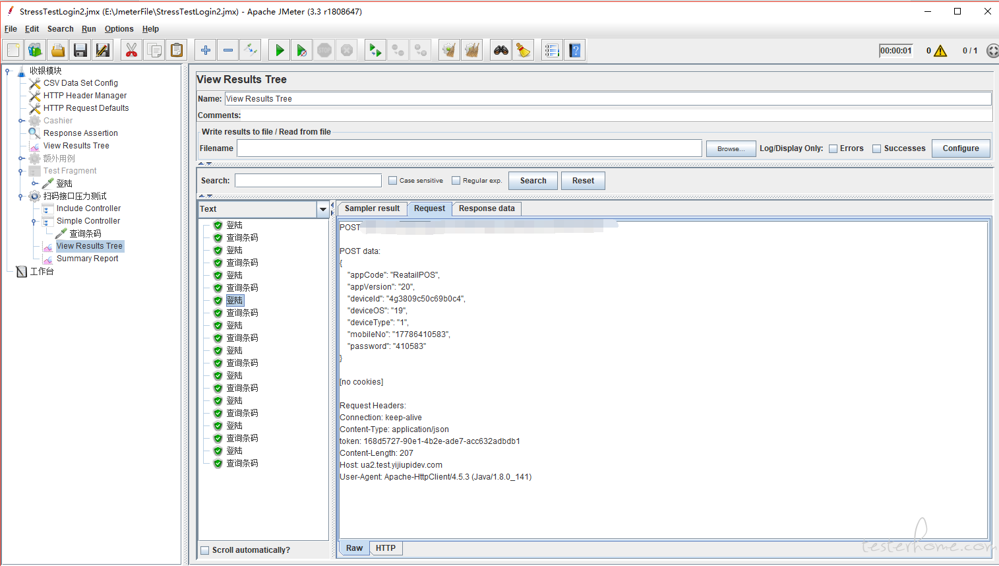Click Remote start all icon
The height and width of the screenshot is (566, 999).
coord(376,50)
